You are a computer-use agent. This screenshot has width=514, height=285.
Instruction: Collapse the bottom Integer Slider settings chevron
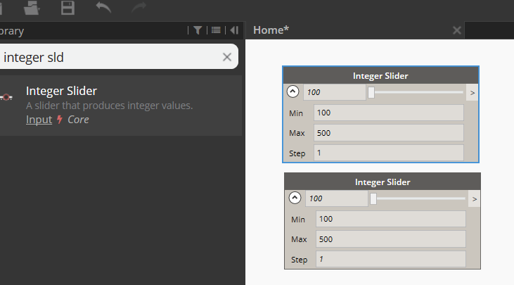(x=295, y=198)
